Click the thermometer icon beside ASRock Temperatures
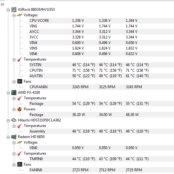174x174 pixels. coord(20,59)
